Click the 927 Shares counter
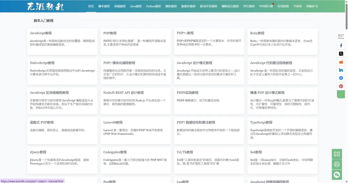348x183 pixels. (x=341, y=36)
